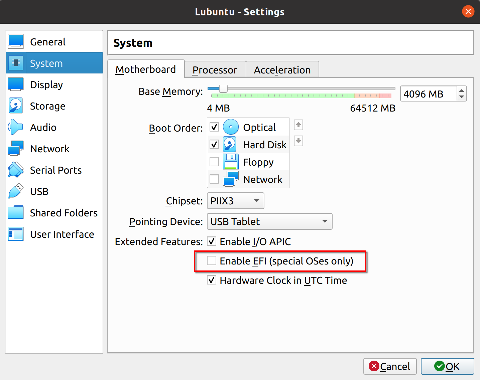Screen dimensions: 480x380
Task: Click the Hard Disk icon in Boot Order
Action: [230, 144]
